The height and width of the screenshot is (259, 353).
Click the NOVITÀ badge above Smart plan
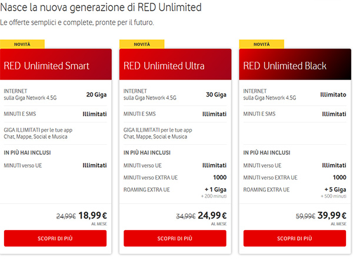(22, 44)
